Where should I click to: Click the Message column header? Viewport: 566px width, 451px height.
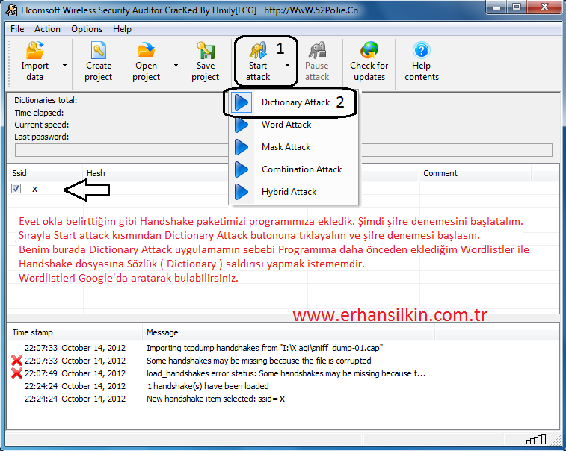289,332
